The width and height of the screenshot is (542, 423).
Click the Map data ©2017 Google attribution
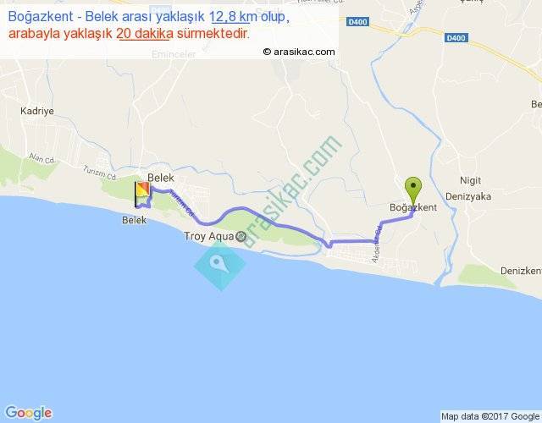coord(491,416)
